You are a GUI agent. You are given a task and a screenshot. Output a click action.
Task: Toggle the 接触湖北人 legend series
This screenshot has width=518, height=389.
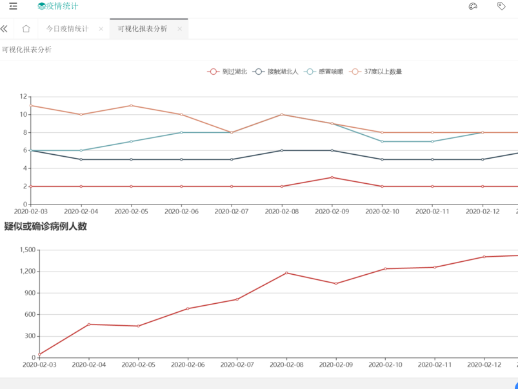pyautogui.click(x=275, y=72)
